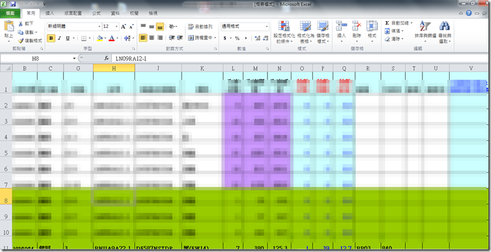Toggle Wrap Text (自動換列)

200,26
